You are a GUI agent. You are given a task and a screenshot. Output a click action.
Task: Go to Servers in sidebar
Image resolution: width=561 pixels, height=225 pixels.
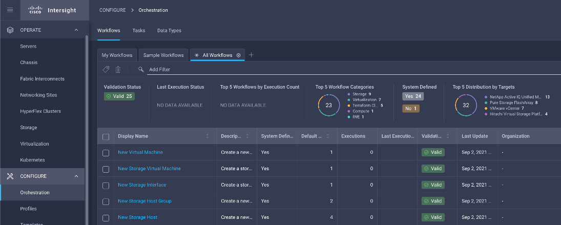click(x=28, y=47)
